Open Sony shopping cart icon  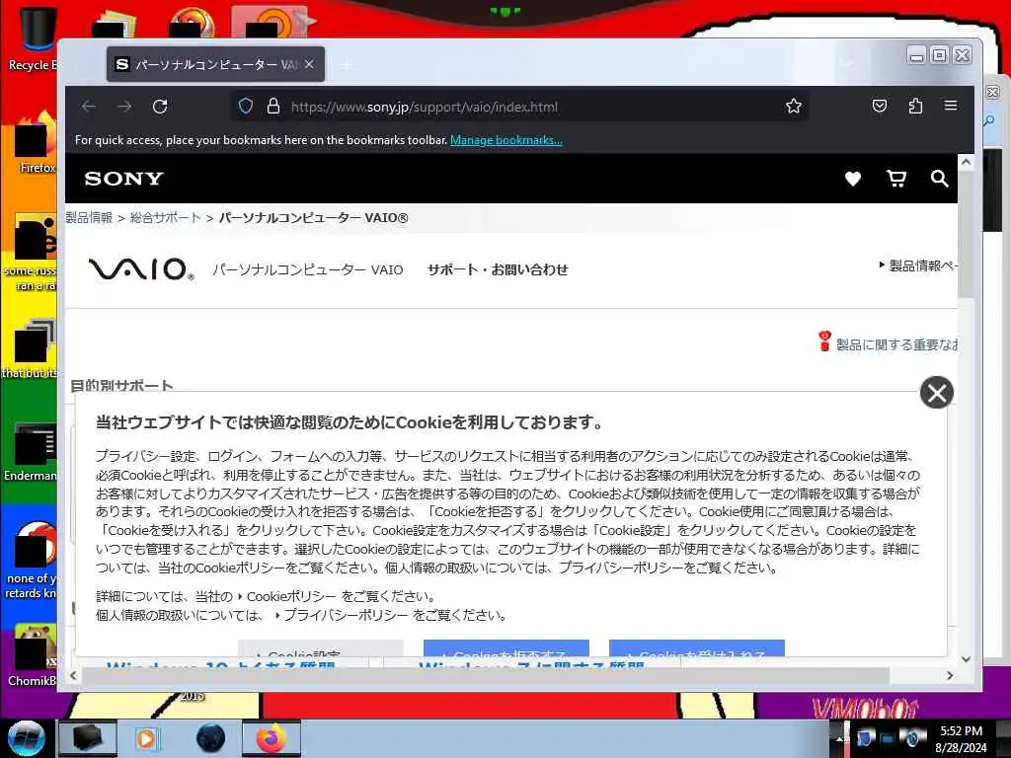tap(896, 179)
